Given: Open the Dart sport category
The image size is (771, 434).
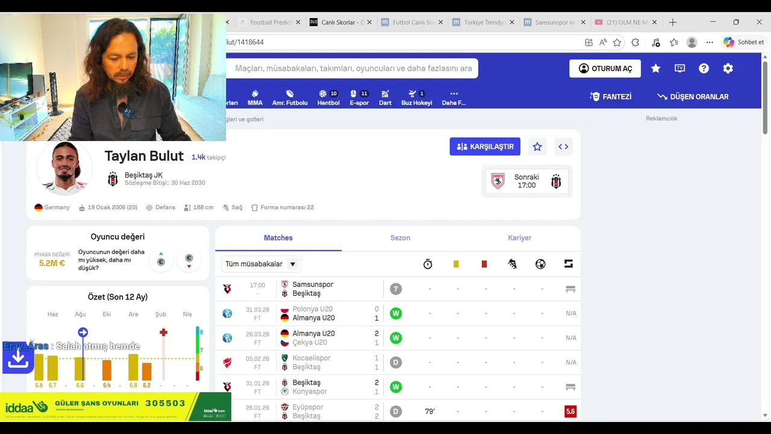Looking at the screenshot, I should [x=385, y=98].
